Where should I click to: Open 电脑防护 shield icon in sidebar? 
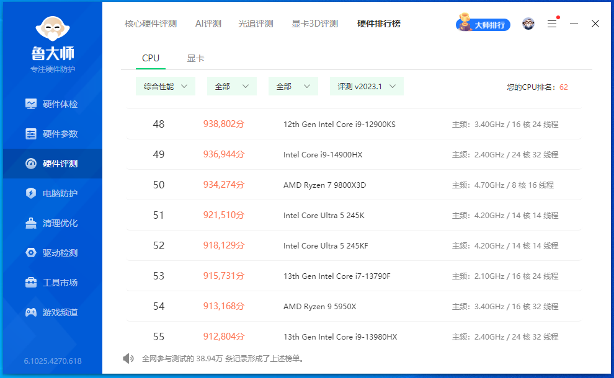pos(31,193)
